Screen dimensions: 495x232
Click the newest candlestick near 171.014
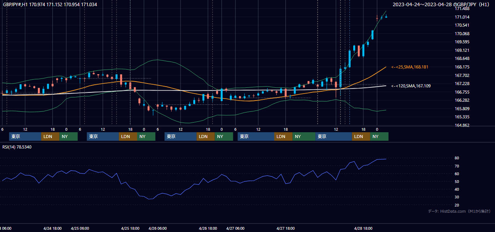click(x=386, y=17)
